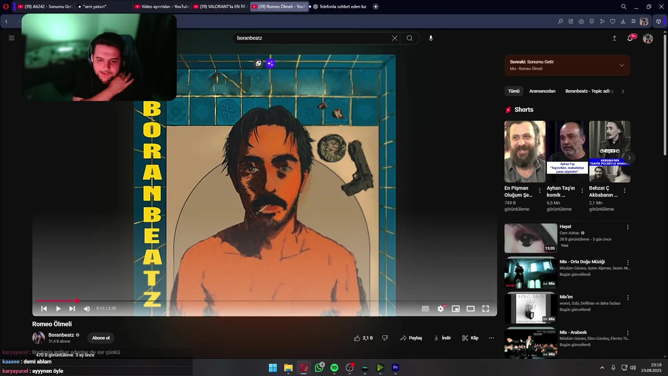Open the YouTube account avatar menu

click(648, 39)
